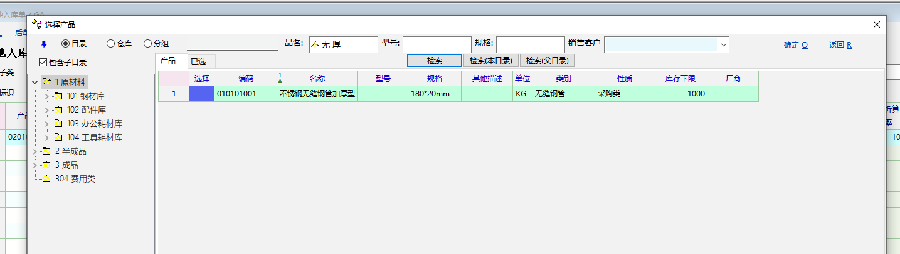The image size is (900, 254).
Task: Click the 检索(本目录) button
Action: pyautogui.click(x=490, y=61)
